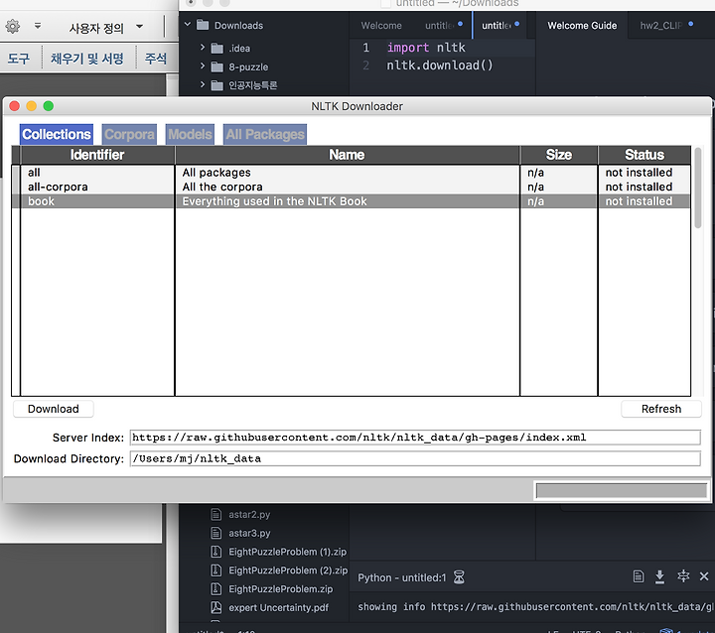Expand the 8-puzzle folder

pyautogui.click(x=203, y=66)
